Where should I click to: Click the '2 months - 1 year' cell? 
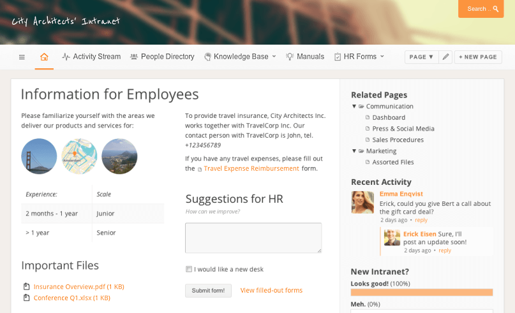click(x=57, y=214)
